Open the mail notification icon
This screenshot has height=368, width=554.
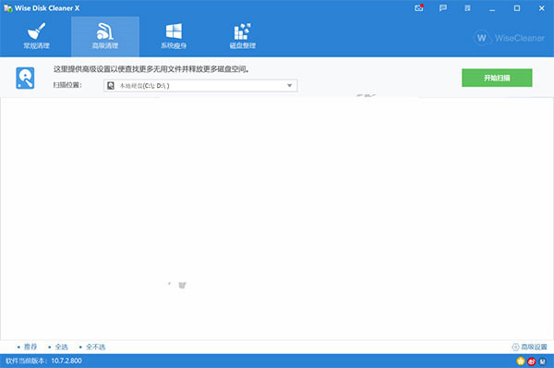(418, 7)
